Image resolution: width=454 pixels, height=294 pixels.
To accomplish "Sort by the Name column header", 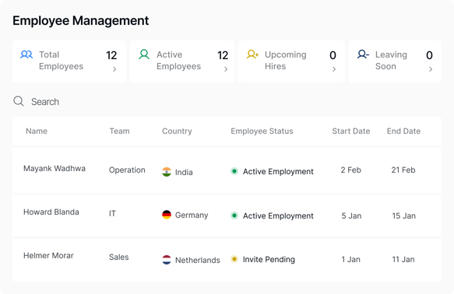I will 37,131.
